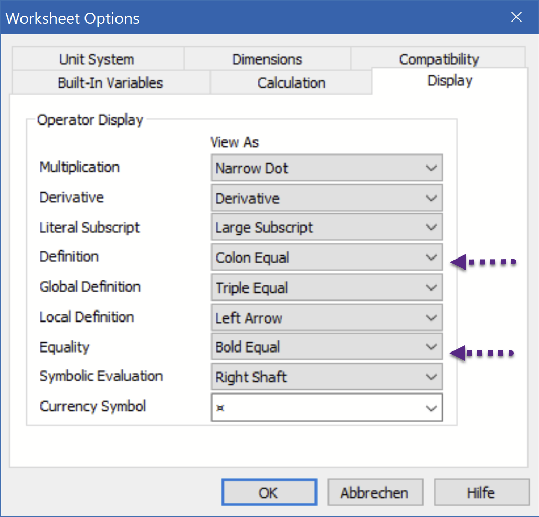The width and height of the screenshot is (539, 517).
Task: Open the Equality Bold Equal dropdown
Action: point(326,347)
